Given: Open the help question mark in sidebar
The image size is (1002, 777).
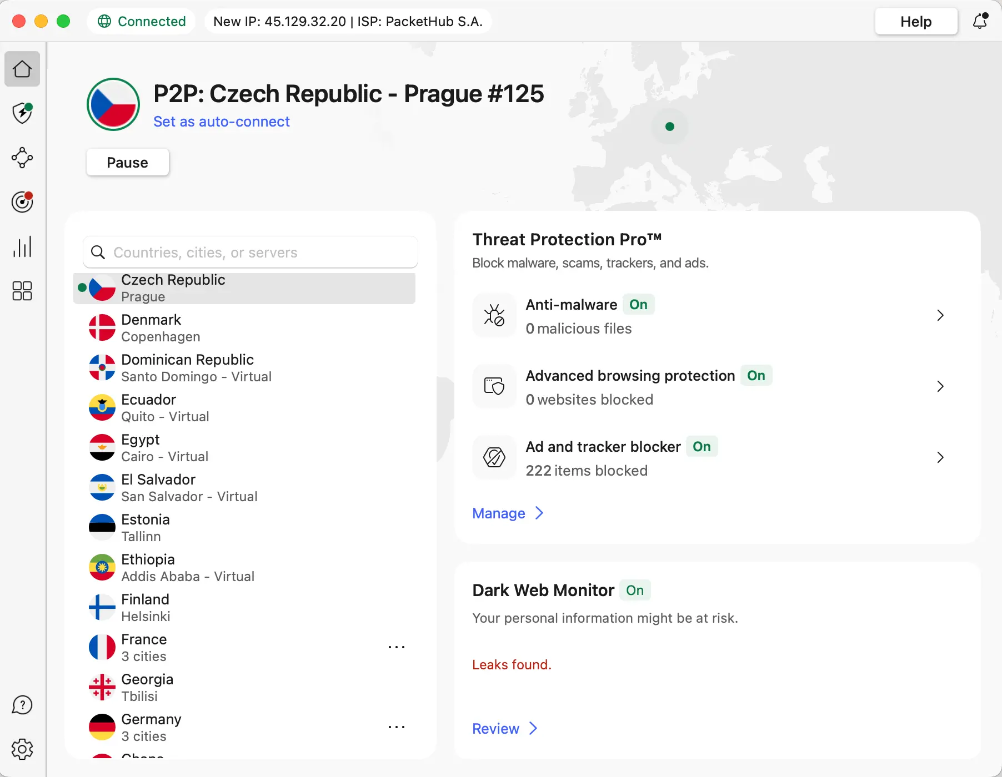Looking at the screenshot, I should (x=22, y=705).
